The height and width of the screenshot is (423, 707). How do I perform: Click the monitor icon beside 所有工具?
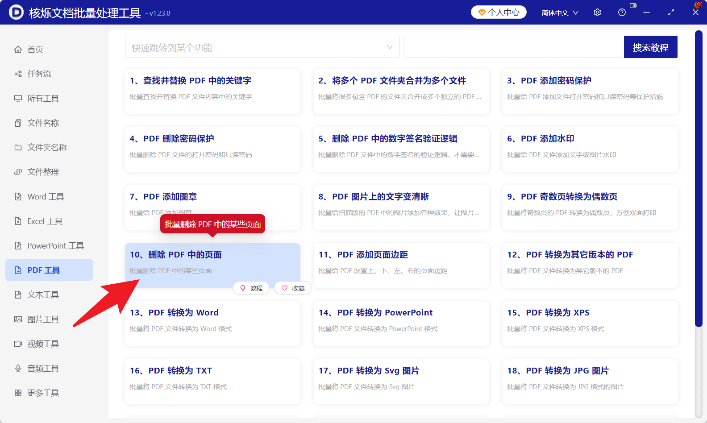18,98
